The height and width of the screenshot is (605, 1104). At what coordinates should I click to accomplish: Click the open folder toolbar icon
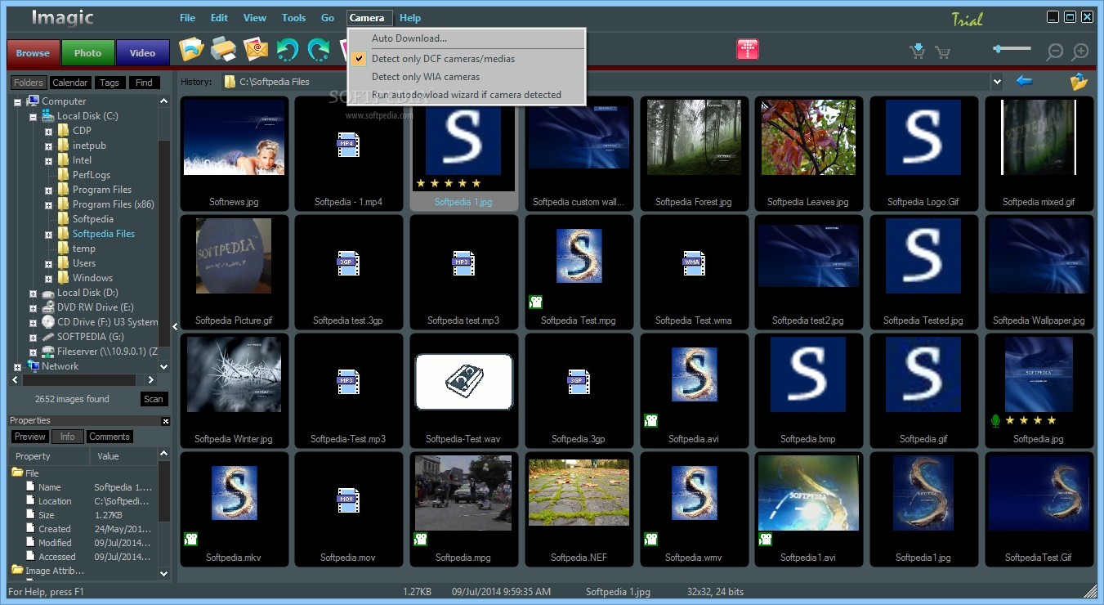pos(191,51)
